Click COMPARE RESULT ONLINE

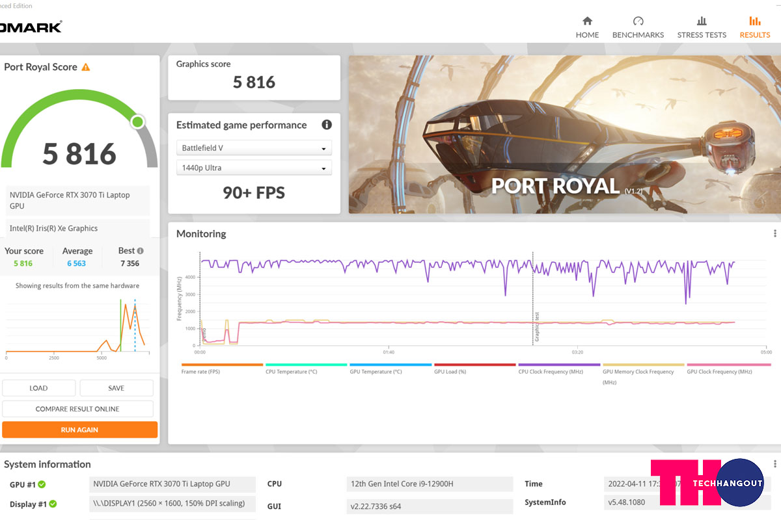pyautogui.click(x=77, y=409)
